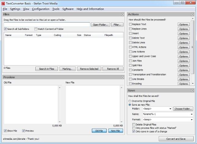Close the Preview panel with its X icon
The image size is (197, 144).
click(122, 77)
